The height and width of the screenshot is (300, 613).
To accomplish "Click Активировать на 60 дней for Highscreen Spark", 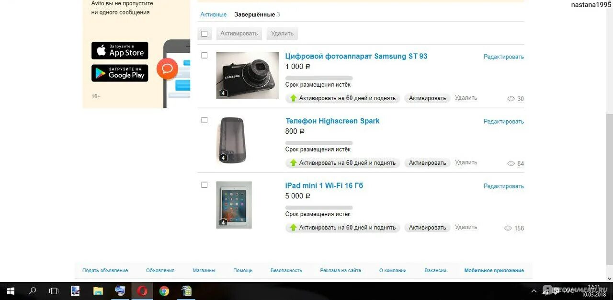I will click(343, 163).
